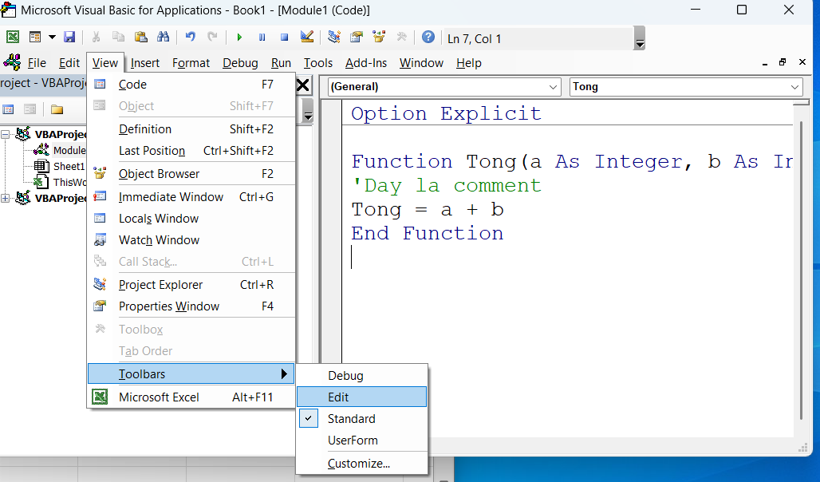Screen dimensions: 820x482
Task: Click the blue Help question mark icon
Action: [x=428, y=38]
